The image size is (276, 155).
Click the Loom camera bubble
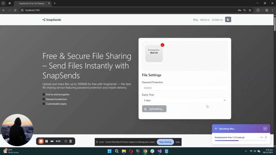17,130
